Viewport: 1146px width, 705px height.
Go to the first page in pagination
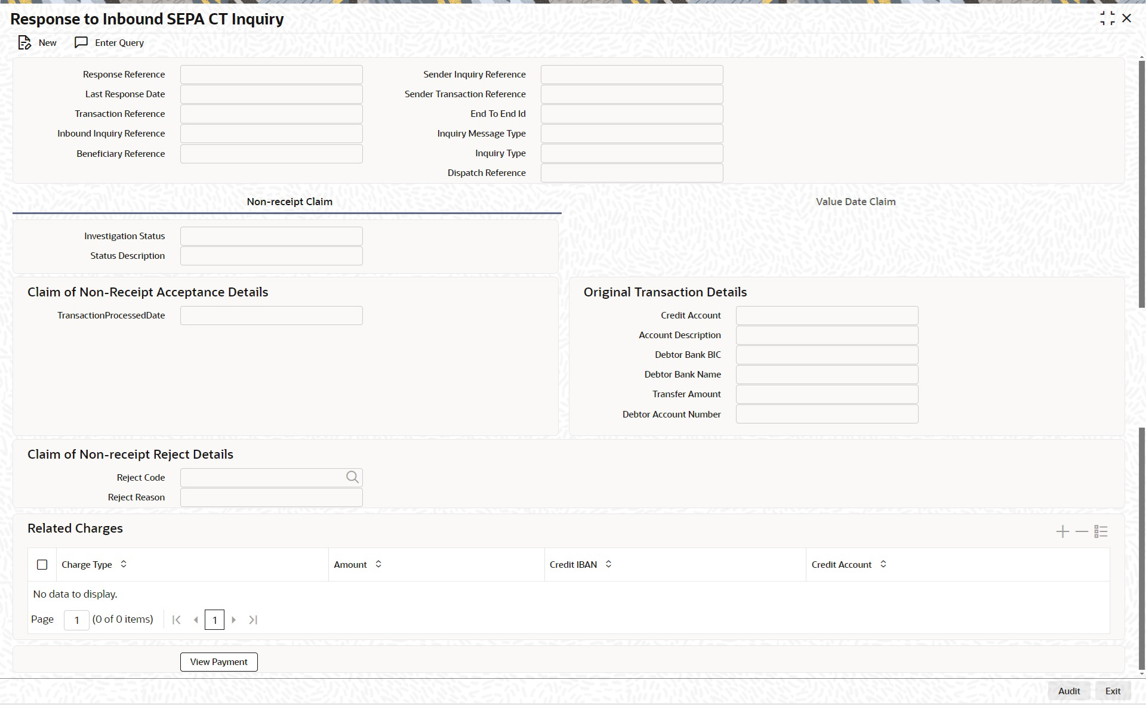point(176,620)
